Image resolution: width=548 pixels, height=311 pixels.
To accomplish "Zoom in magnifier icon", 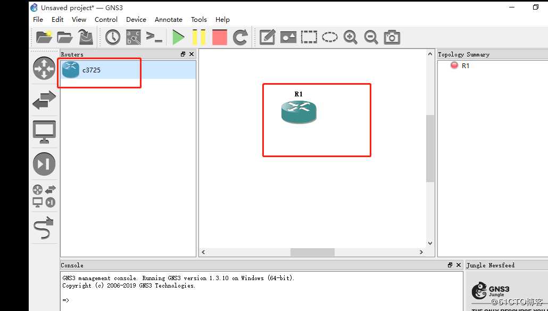I will [350, 37].
